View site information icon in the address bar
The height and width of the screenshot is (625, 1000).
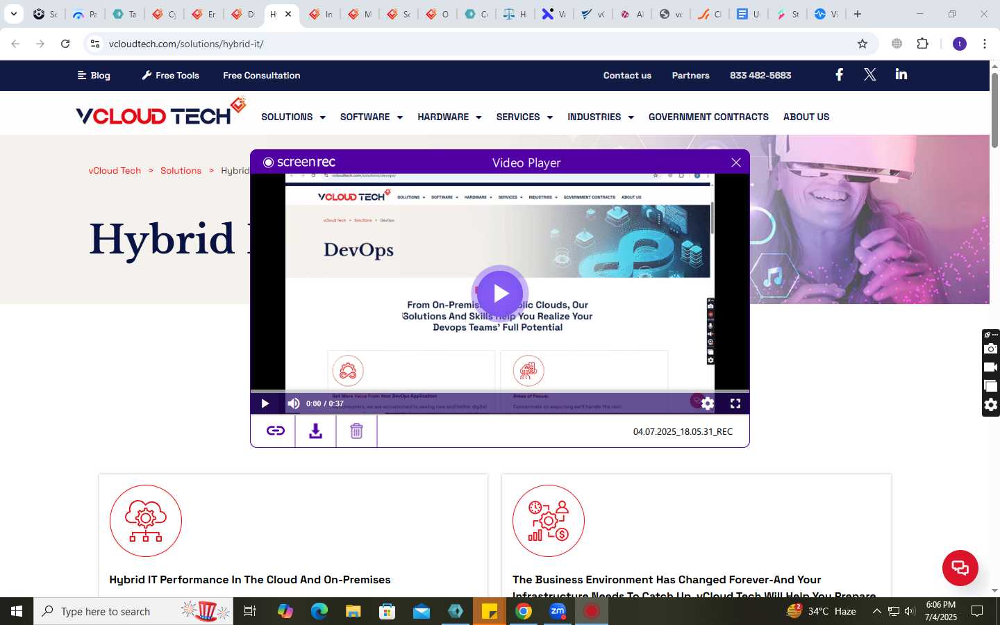pos(95,44)
